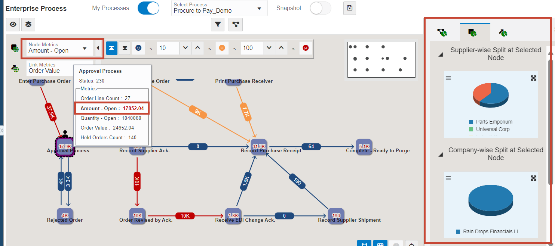This screenshot has width=555, height=246.
Task: Maximize the Supplier-wise split chart
Action: click(534, 78)
